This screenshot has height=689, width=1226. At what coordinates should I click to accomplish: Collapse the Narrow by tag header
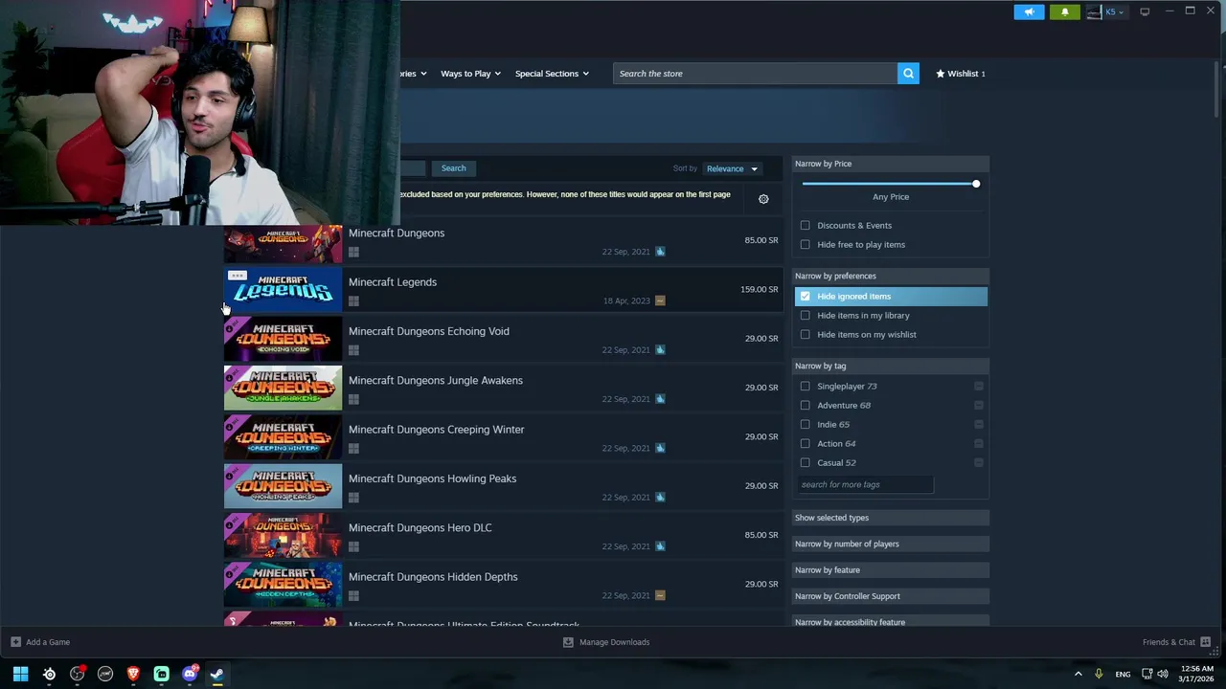[891, 366]
